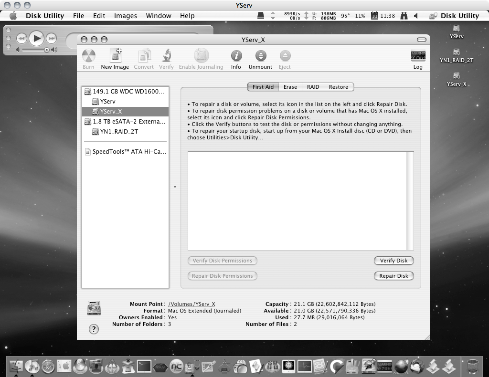Select the SpeedTools ATA Hi-Ca image
This screenshot has width=489, height=377.
point(126,152)
